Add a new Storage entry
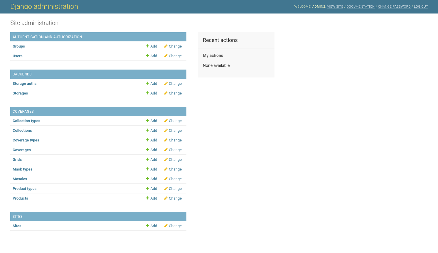 pos(151,93)
